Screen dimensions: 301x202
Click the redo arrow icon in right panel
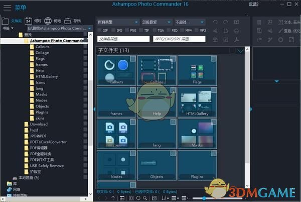coord(259,40)
